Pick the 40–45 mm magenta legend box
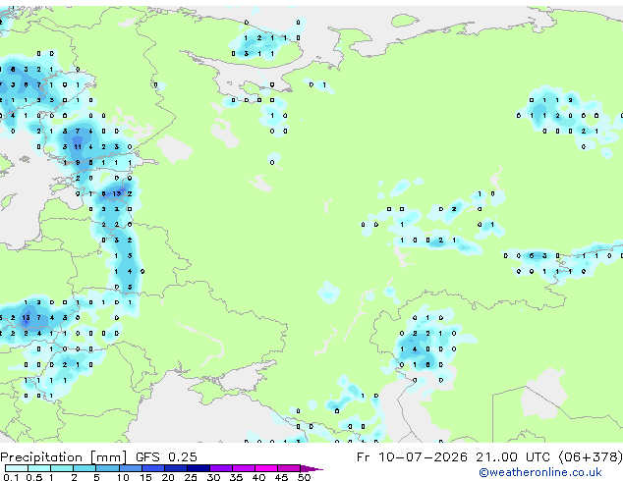The height and width of the screenshot is (481, 623). [266, 468]
